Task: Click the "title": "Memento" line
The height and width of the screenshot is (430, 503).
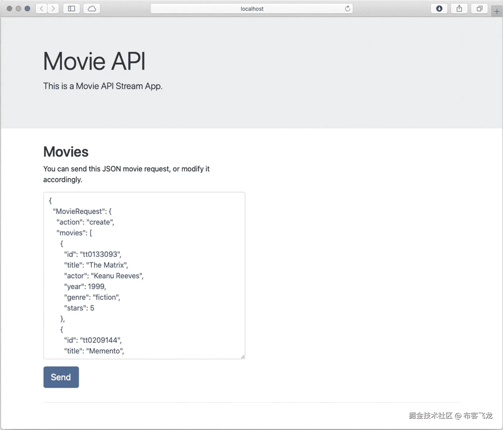Action: pyautogui.click(x=94, y=351)
